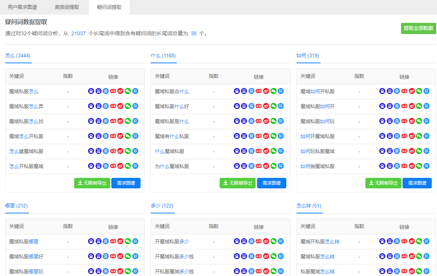Click keyword 魔域私服合什么
This screenshot has width=437, height=276.
(x=172, y=91)
